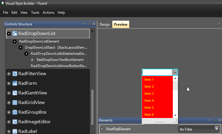
Task: Select Item 3 in the dropdown list
Action: click(x=149, y=94)
